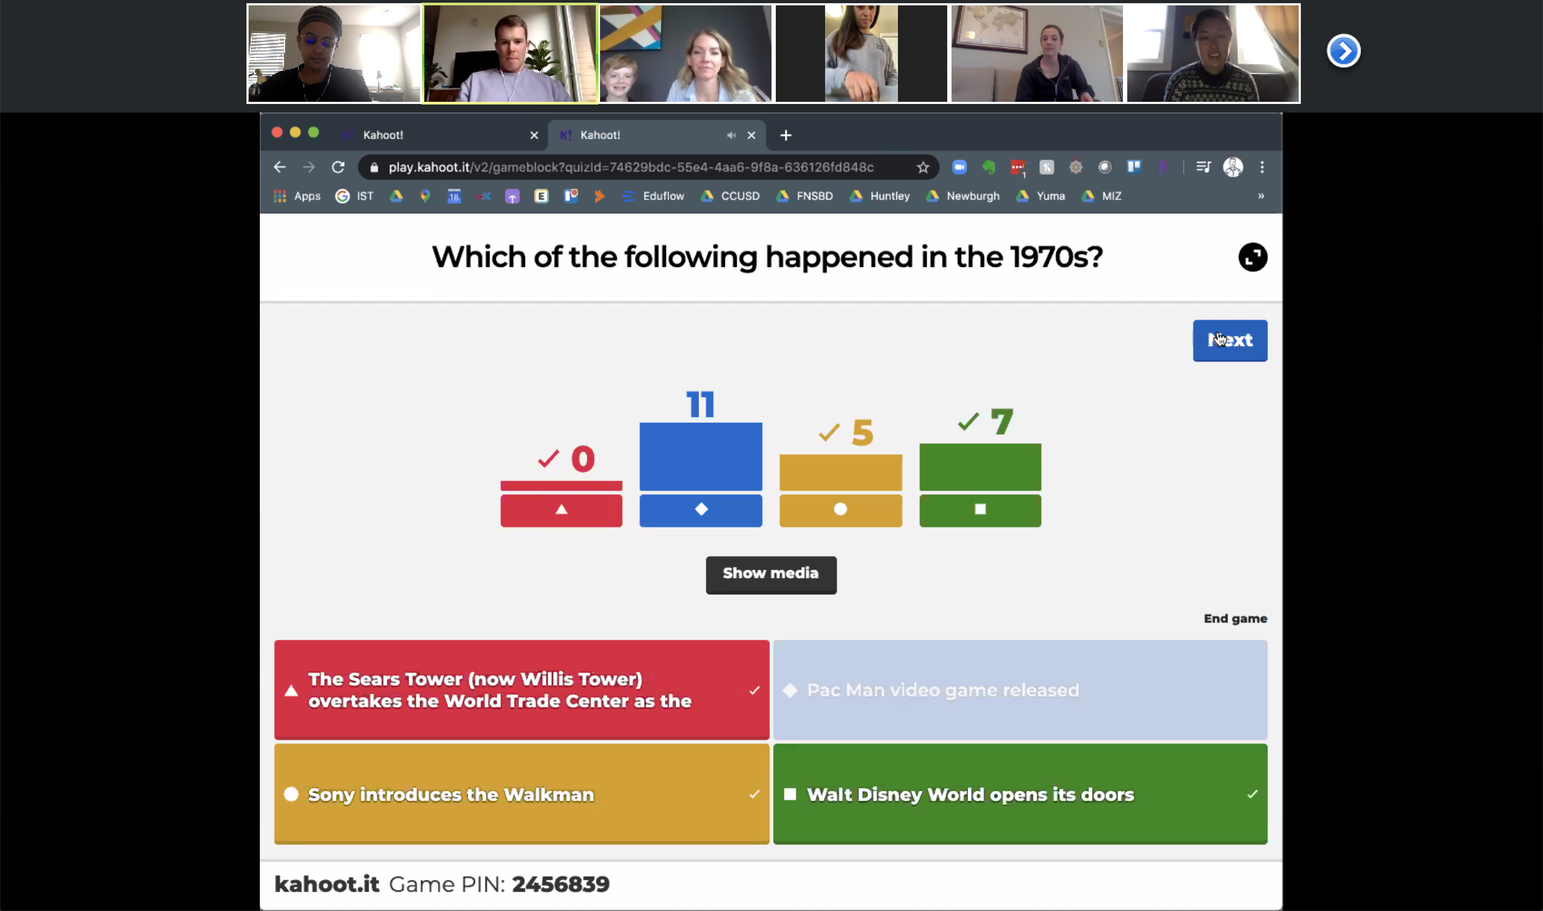View site info via lock icon
This screenshot has height=911, width=1543.
pos(374,167)
